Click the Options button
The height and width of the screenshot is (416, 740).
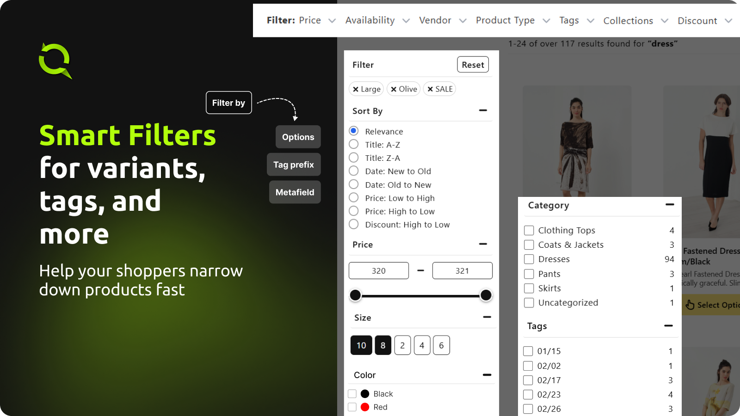point(297,137)
